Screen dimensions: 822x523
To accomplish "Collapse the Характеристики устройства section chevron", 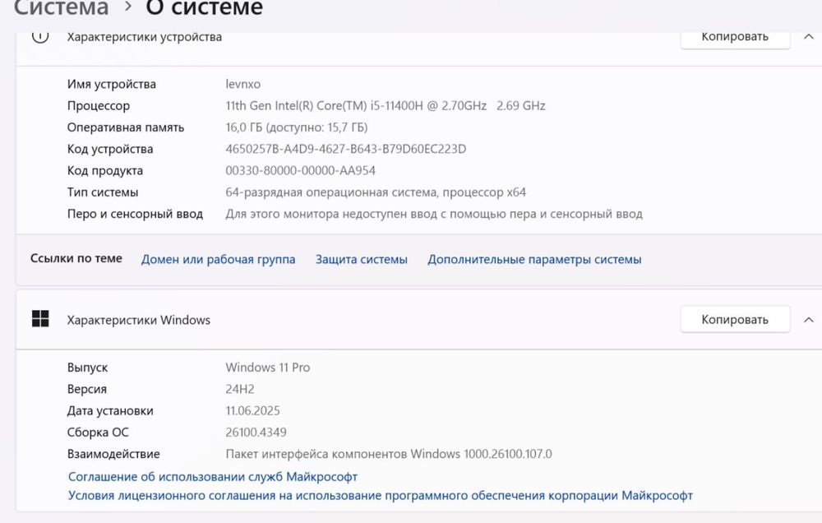I will (x=809, y=37).
